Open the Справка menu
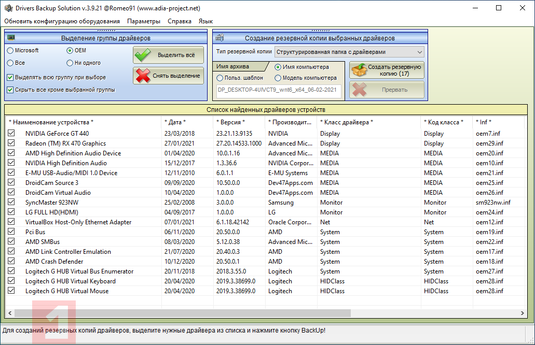The image size is (535, 345). tap(180, 21)
